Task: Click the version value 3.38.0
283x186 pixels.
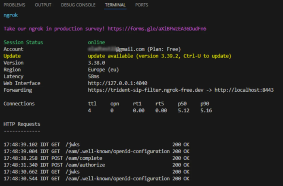Action: pos(96,63)
